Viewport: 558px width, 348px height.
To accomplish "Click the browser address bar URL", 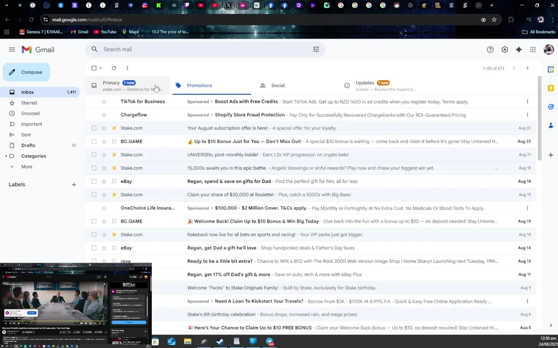I will point(87,20).
